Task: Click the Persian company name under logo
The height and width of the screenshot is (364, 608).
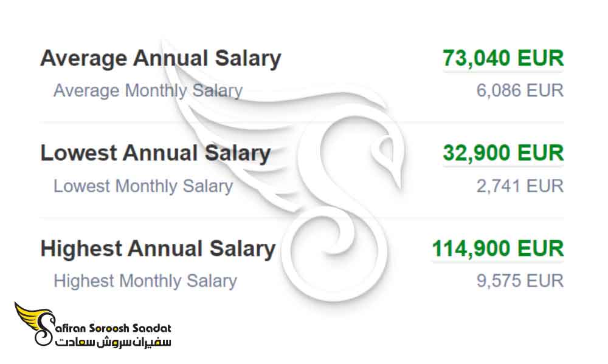Action: (113, 342)
